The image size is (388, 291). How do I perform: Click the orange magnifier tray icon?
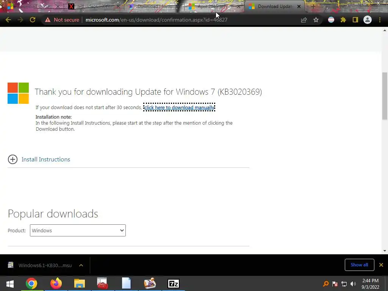coord(326,283)
